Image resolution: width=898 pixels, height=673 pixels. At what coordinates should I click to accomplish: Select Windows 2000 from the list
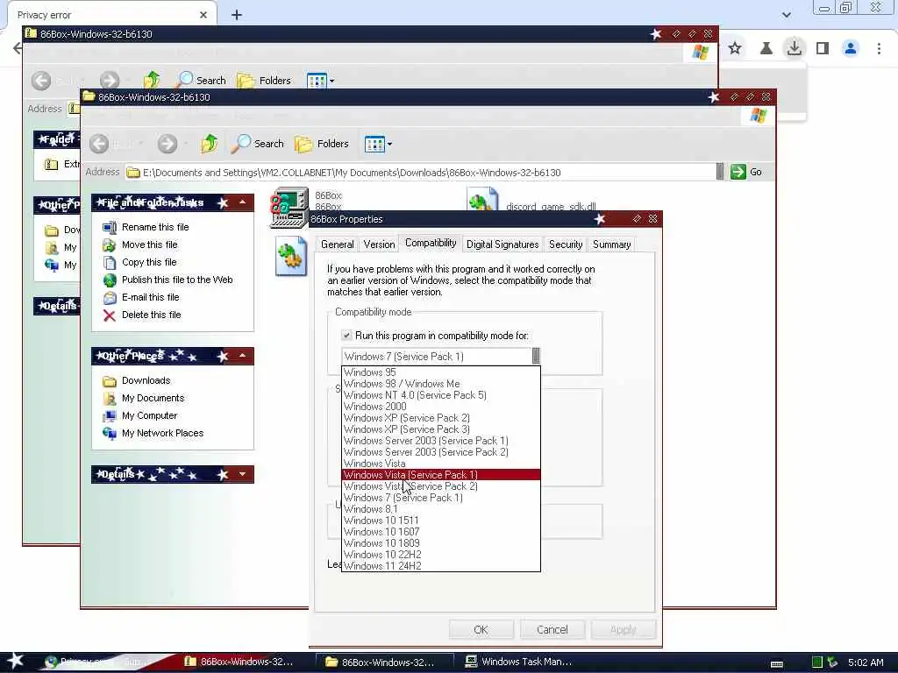pos(440,407)
